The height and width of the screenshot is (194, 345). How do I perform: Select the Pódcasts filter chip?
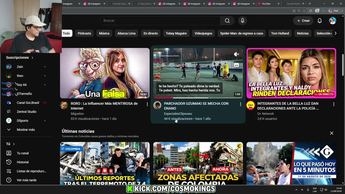click(x=84, y=33)
